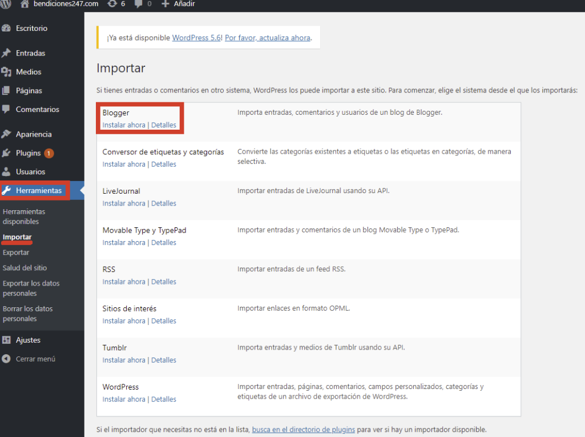This screenshot has width=585, height=437.
Task: Click the plus icon for Añadir
Action: pyautogui.click(x=166, y=4)
